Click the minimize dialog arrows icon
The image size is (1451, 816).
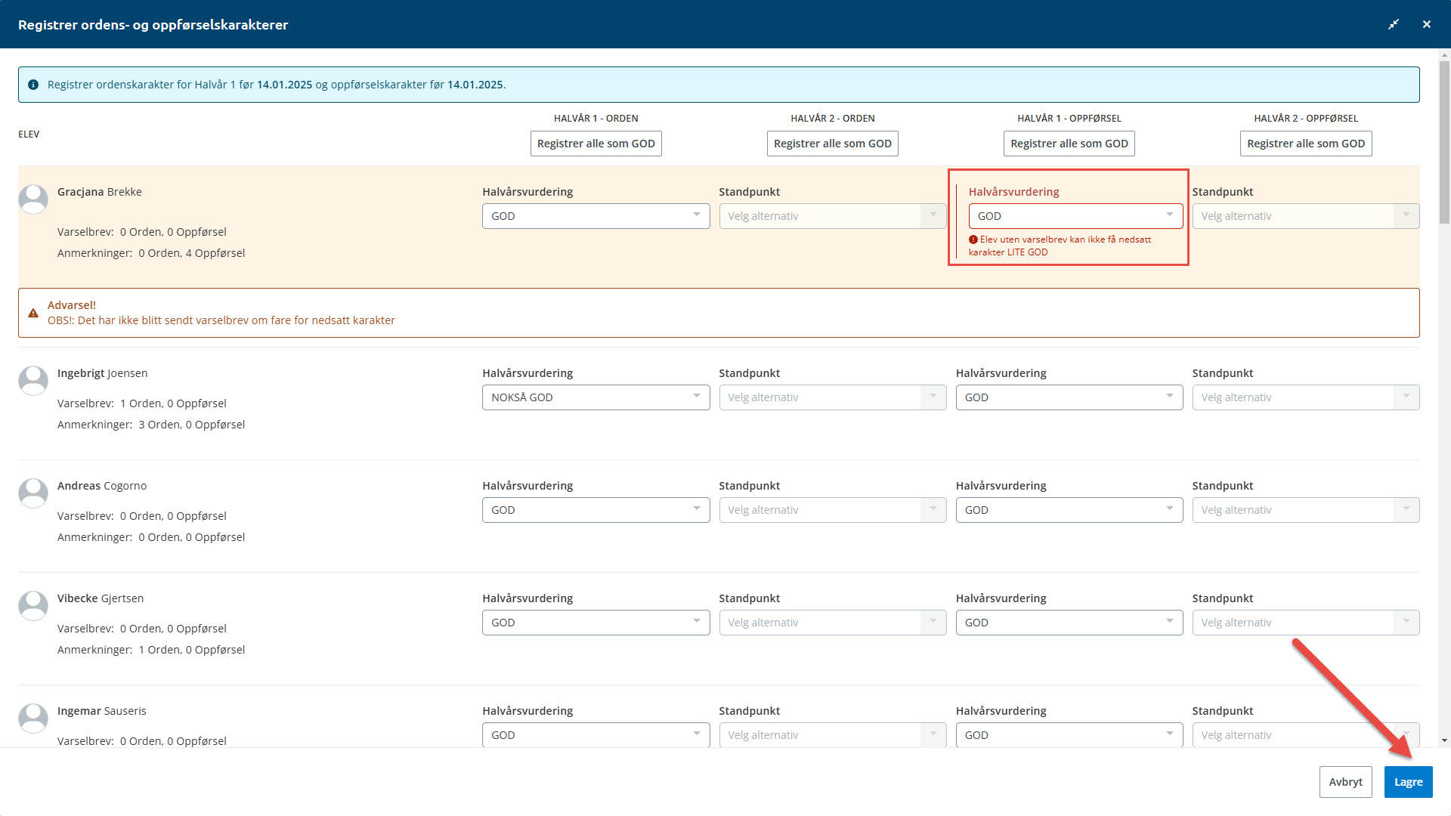click(1394, 24)
